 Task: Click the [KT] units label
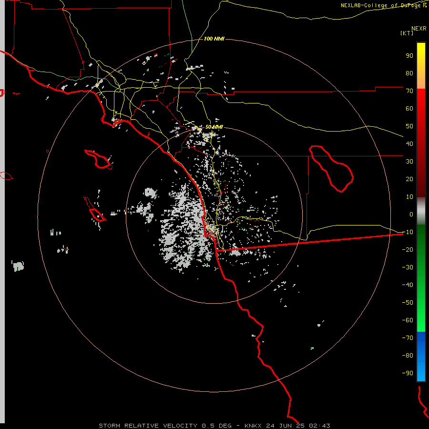pyautogui.click(x=407, y=33)
